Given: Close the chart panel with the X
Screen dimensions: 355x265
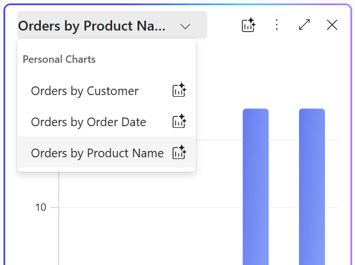Looking at the screenshot, I should 332,25.
